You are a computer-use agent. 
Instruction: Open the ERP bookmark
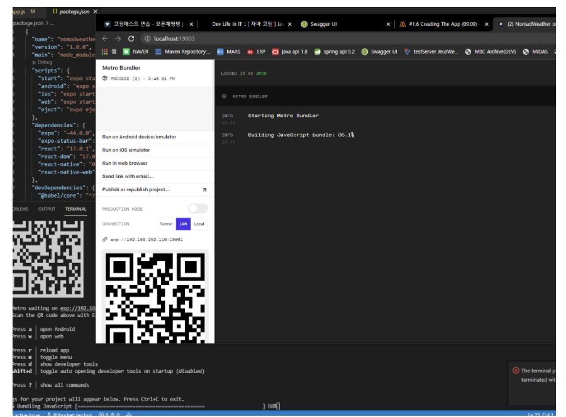(257, 52)
